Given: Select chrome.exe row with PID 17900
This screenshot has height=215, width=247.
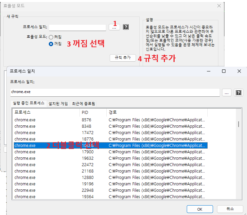Looking at the screenshot, I should 111,152.
